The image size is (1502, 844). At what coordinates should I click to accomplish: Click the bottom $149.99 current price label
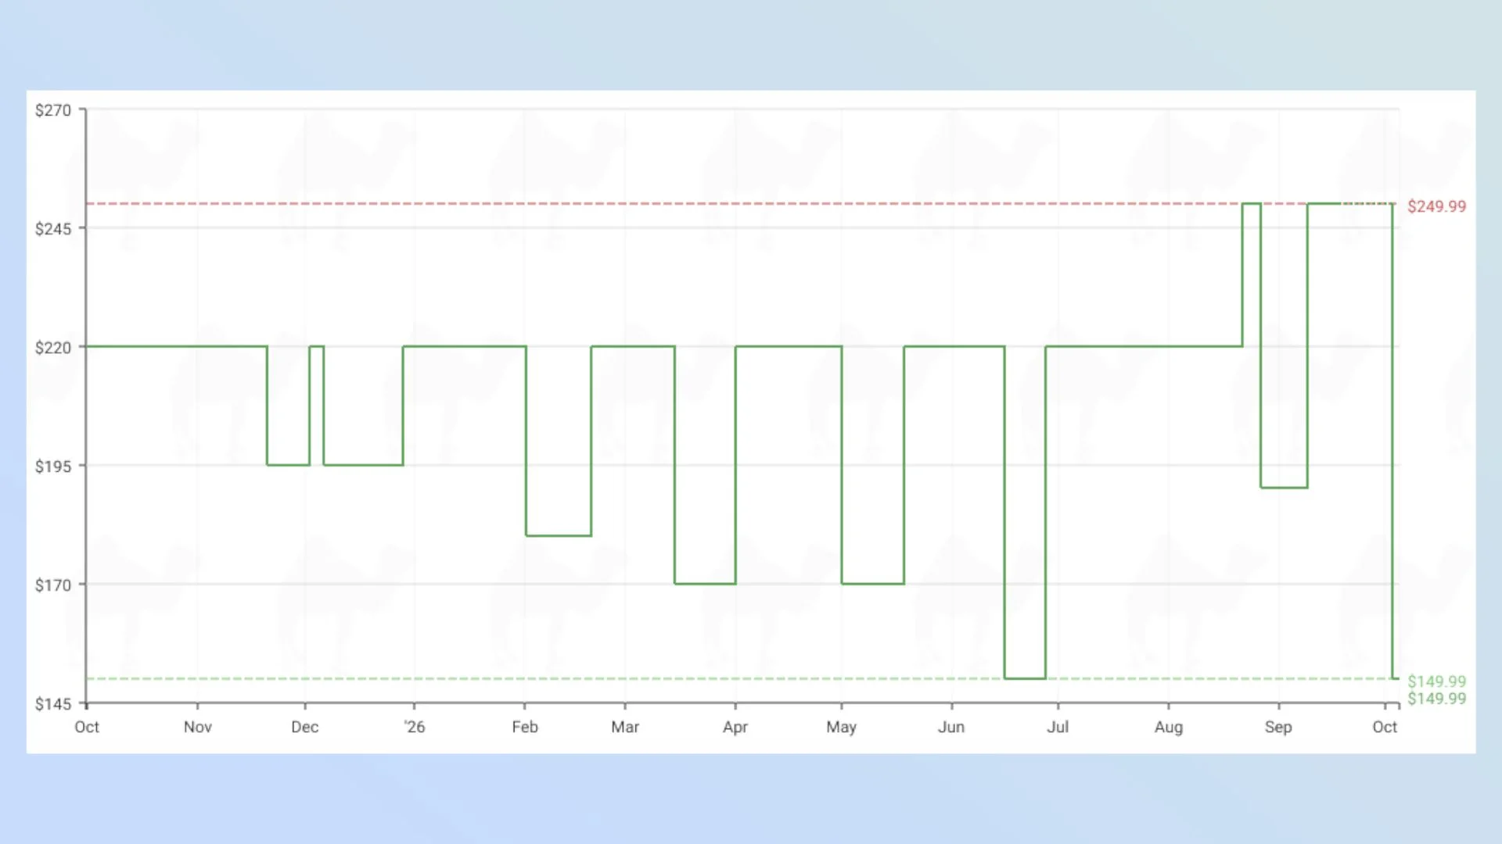point(1436,699)
